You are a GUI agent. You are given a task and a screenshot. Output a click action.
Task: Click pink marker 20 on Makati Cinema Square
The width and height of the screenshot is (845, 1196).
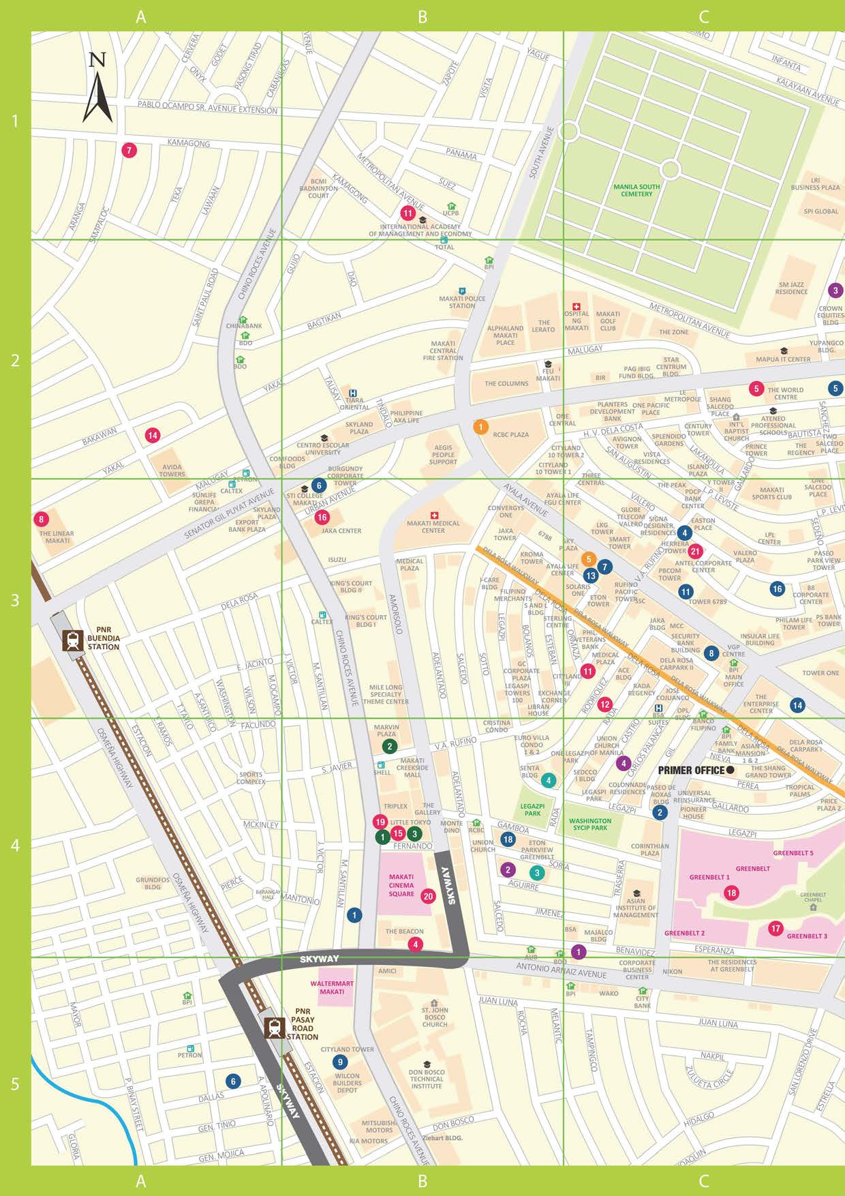[428, 896]
